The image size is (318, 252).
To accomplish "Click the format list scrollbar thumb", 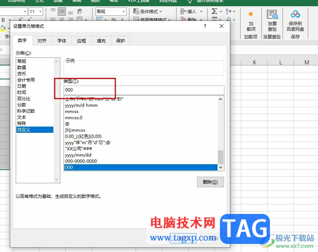I will click(x=221, y=157).
